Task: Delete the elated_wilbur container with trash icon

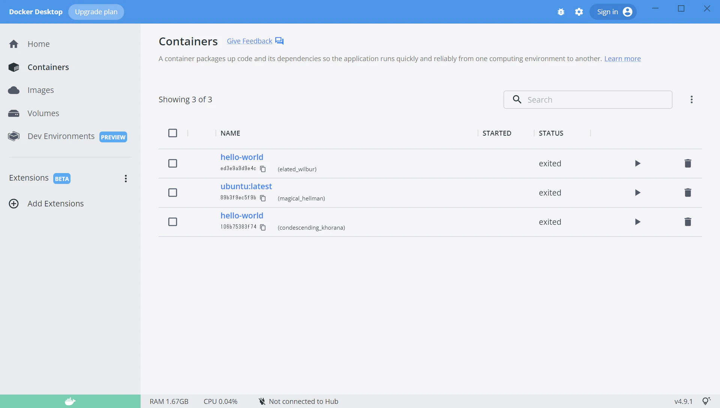Action: click(x=688, y=163)
